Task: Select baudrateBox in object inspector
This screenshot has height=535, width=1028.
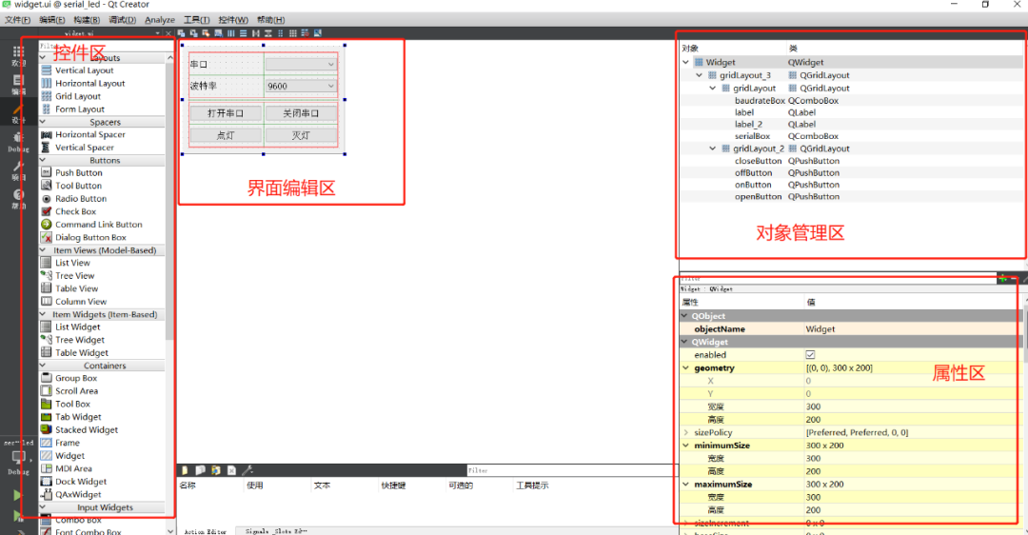Action: pos(760,100)
